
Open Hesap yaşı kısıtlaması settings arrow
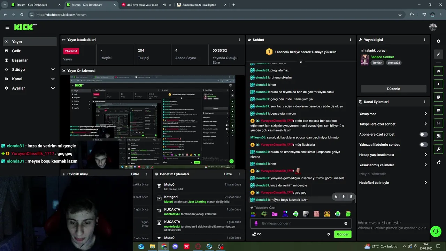tap(425, 154)
